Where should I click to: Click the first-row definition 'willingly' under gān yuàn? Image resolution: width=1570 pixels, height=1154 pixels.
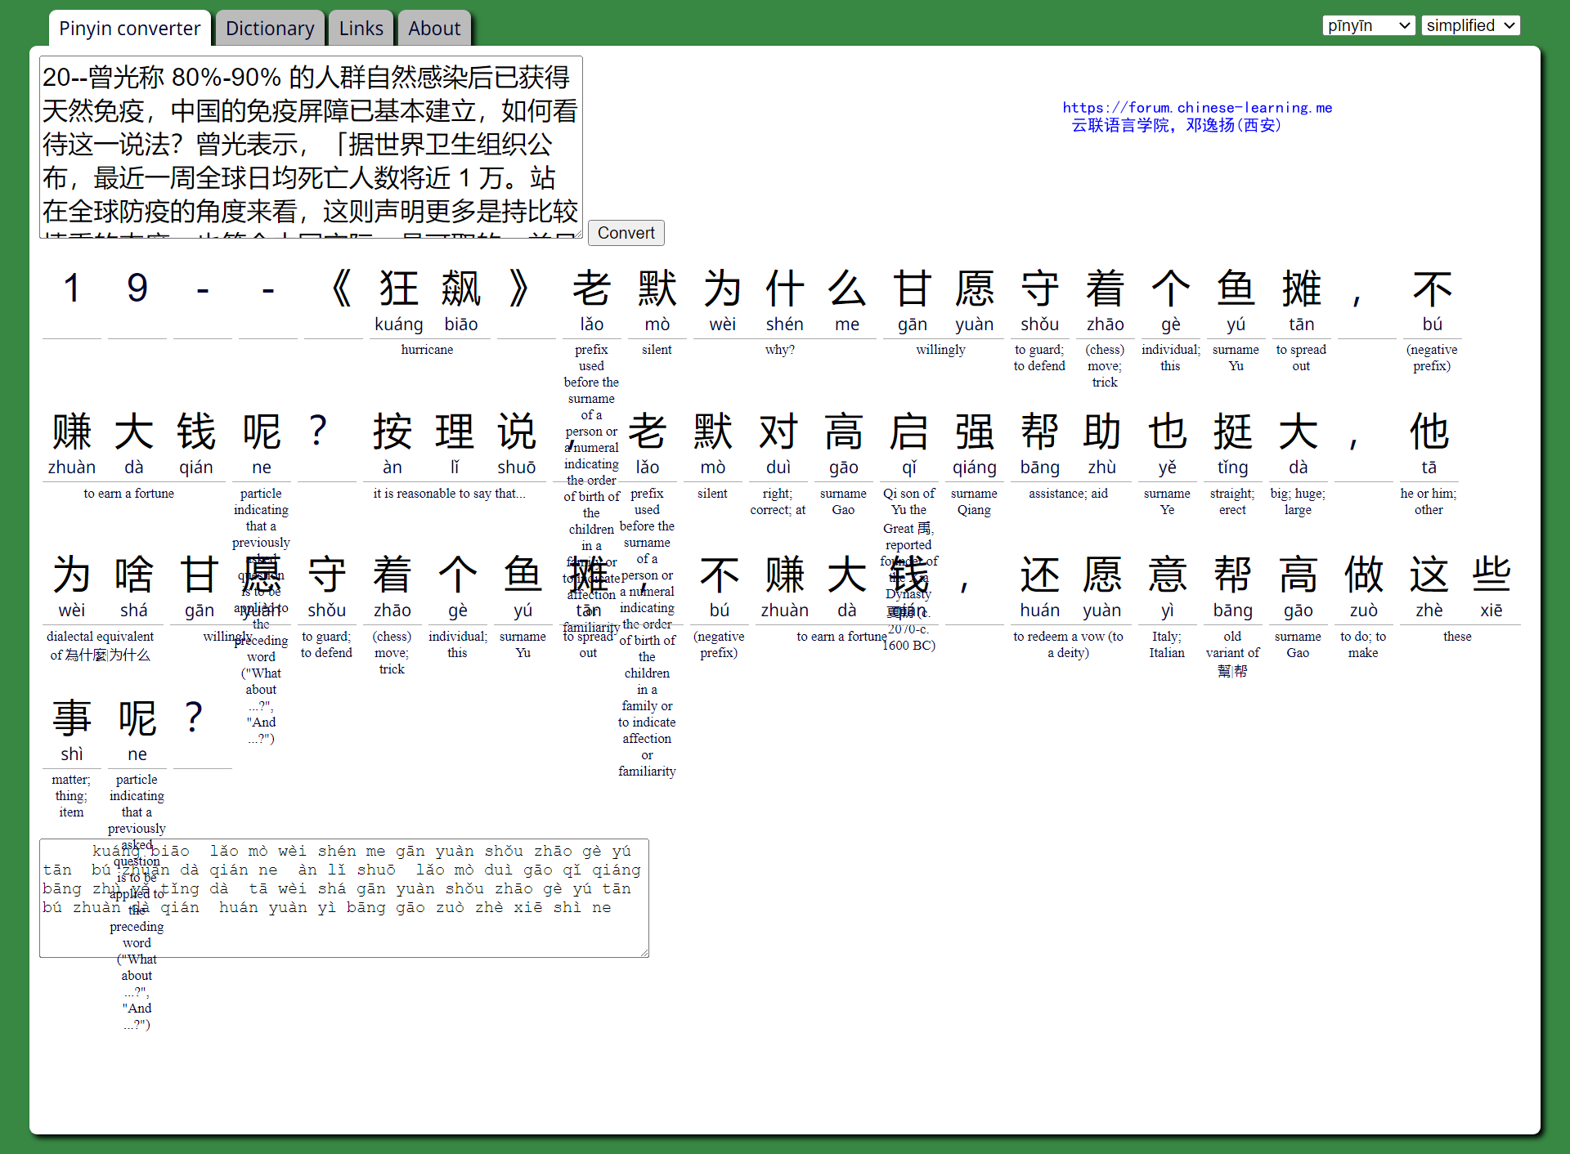(940, 350)
